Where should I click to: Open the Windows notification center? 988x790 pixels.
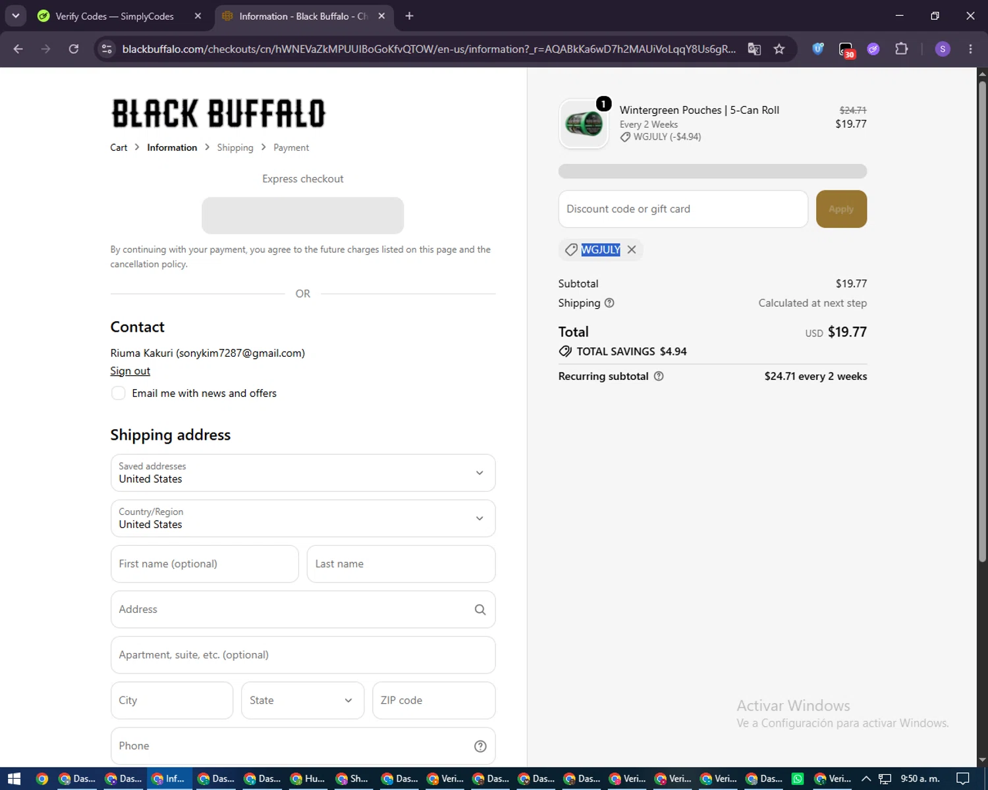(962, 779)
